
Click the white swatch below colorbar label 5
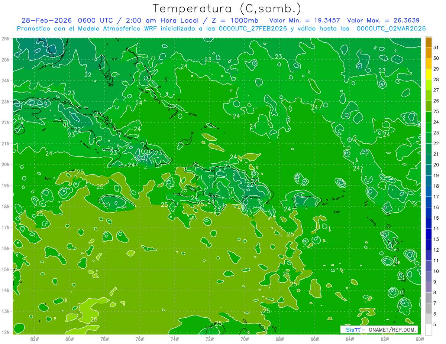(x=429, y=329)
